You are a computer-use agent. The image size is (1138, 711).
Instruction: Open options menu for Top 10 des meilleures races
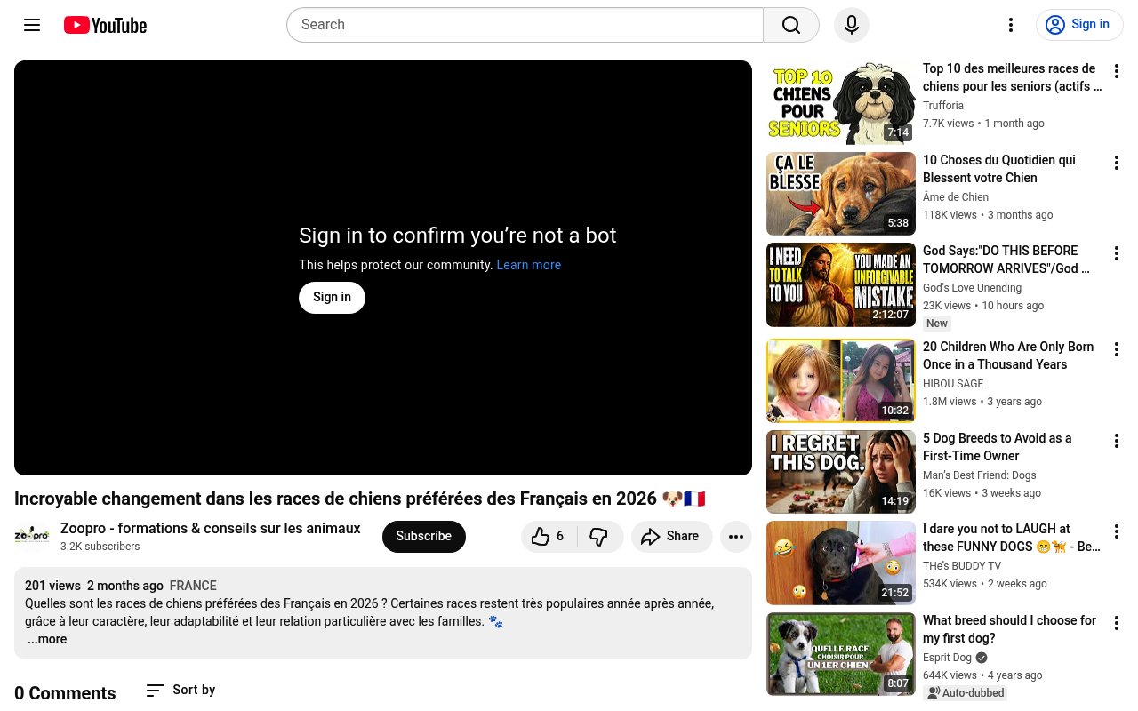pyautogui.click(x=1117, y=71)
